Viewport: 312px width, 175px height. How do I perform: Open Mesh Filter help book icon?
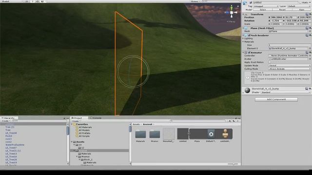click(x=307, y=28)
